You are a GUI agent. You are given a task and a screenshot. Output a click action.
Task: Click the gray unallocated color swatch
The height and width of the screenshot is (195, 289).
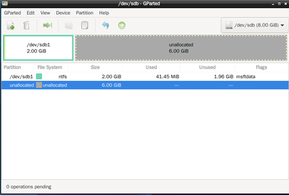[39, 85]
